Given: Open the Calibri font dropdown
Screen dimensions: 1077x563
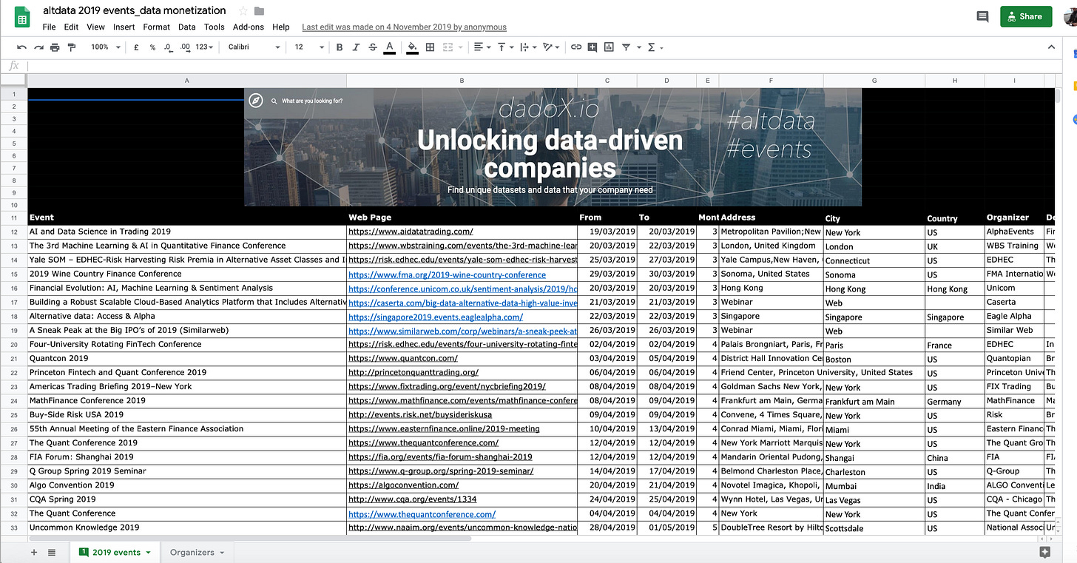Looking at the screenshot, I should tap(254, 47).
